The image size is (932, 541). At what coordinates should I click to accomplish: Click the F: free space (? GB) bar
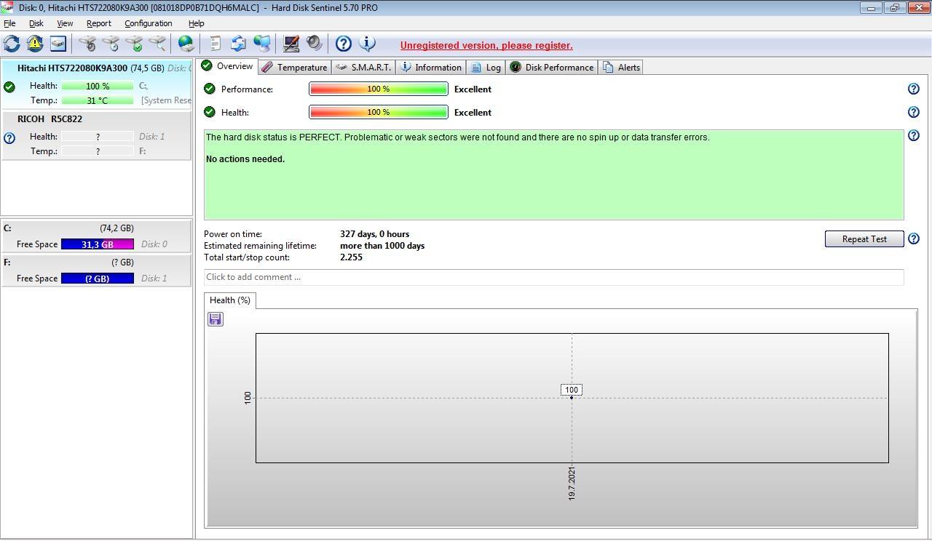click(x=98, y=278)
